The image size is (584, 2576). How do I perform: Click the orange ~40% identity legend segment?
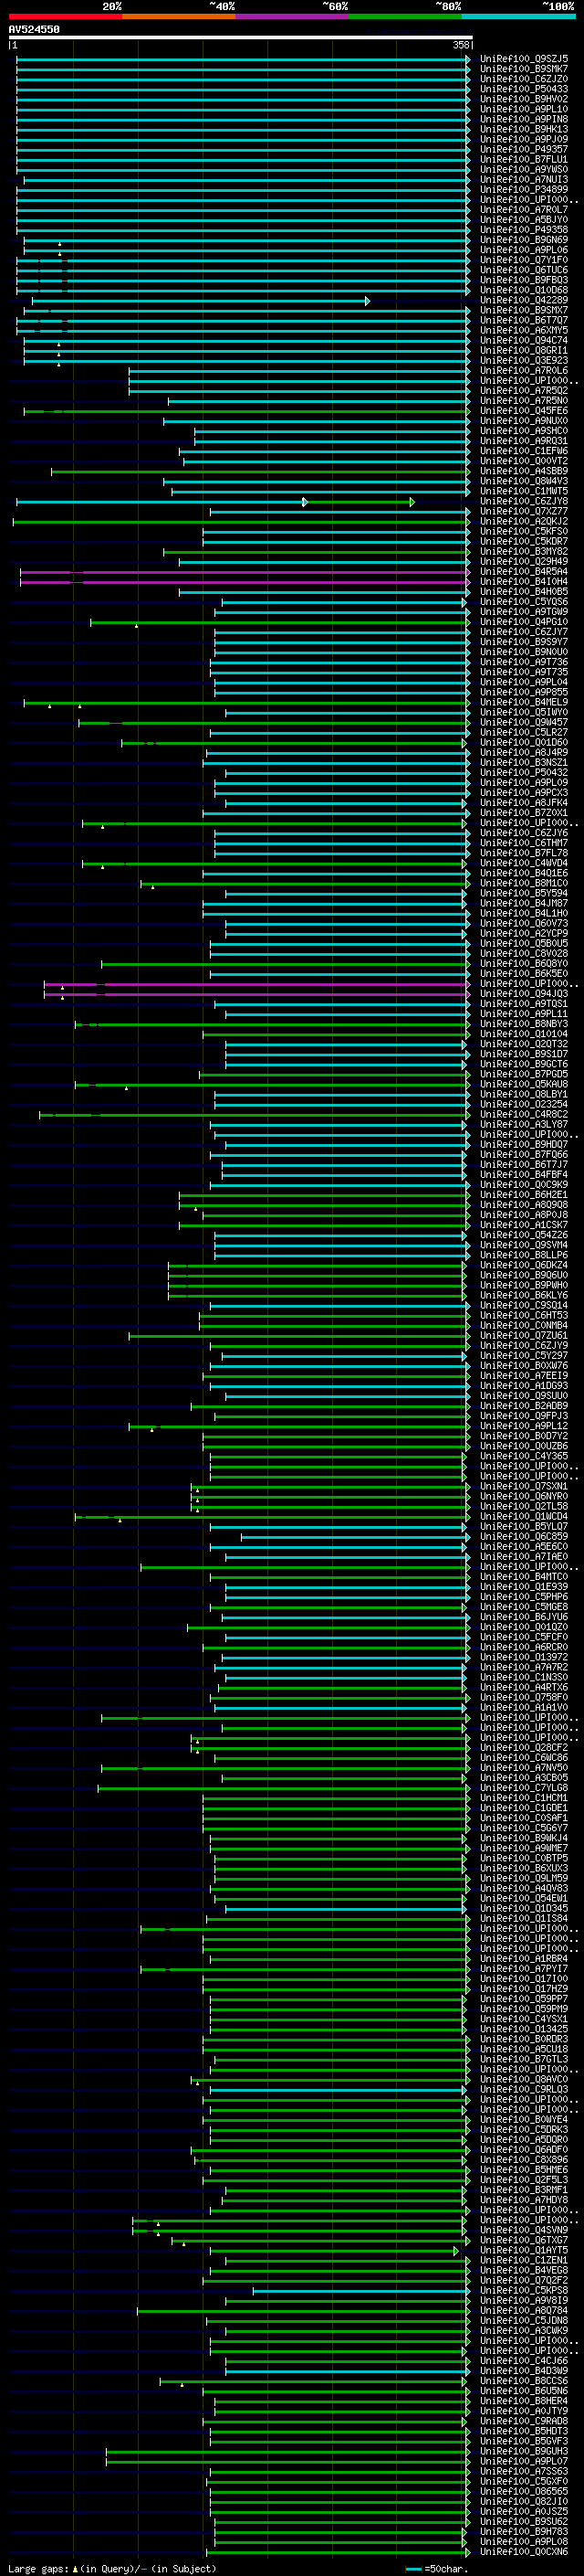pyautogui.click(x=179, y=16)
